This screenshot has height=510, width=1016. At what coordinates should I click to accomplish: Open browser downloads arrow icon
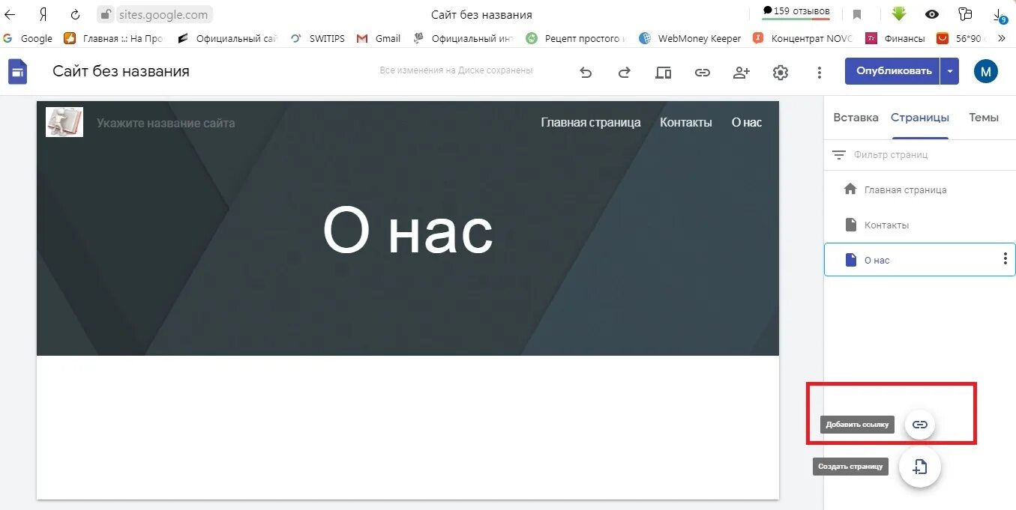pyautogui.click(x=1000, y=14)
